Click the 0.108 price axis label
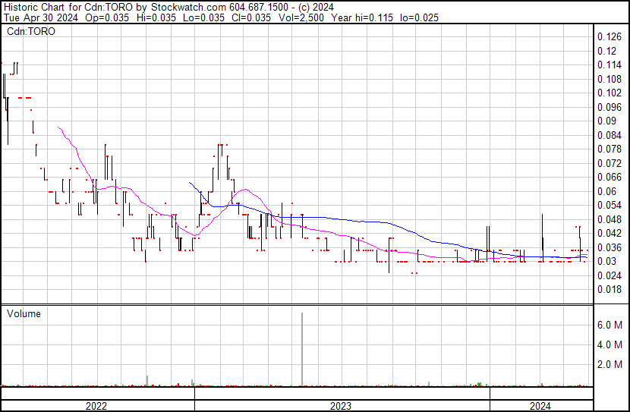The height and width of the screenshot is (412, 630). click(x=610, y=79)
